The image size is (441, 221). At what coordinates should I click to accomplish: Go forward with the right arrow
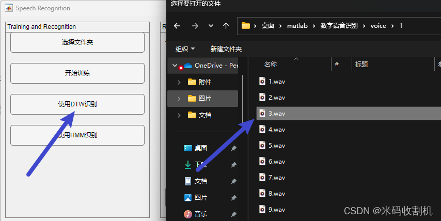click(x=195, y=26)
